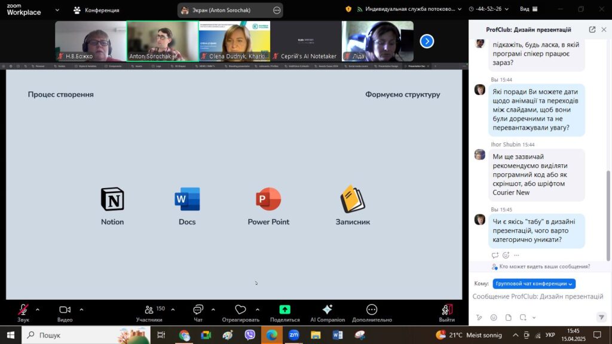Reply to the last chat message

495,255
